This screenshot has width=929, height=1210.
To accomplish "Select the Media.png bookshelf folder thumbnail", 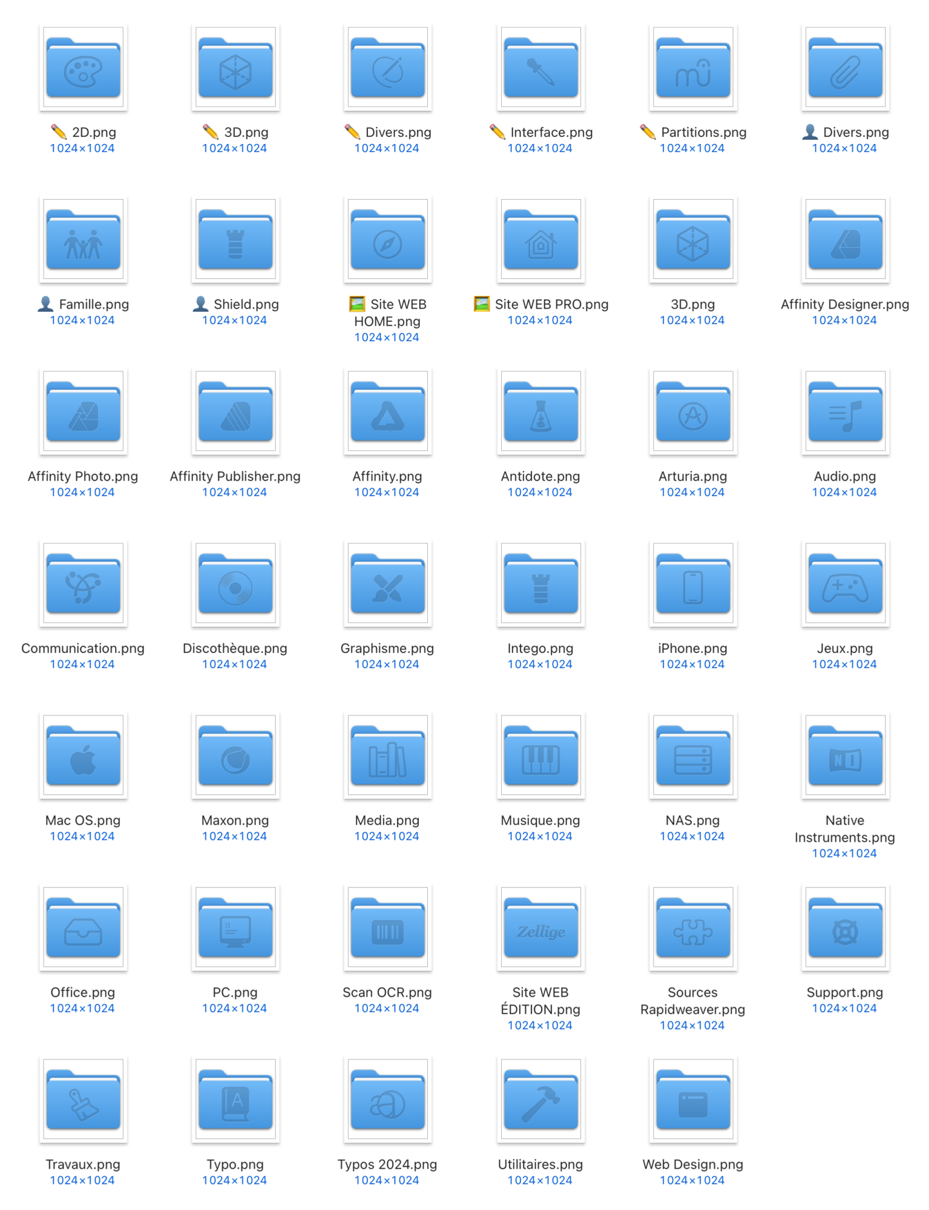I will [x=388, y=756].
